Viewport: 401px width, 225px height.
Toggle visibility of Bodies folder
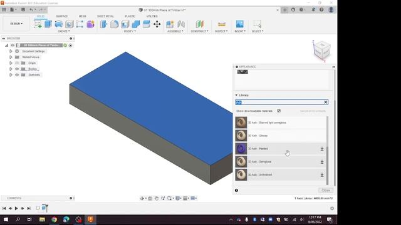click(17, 69)
